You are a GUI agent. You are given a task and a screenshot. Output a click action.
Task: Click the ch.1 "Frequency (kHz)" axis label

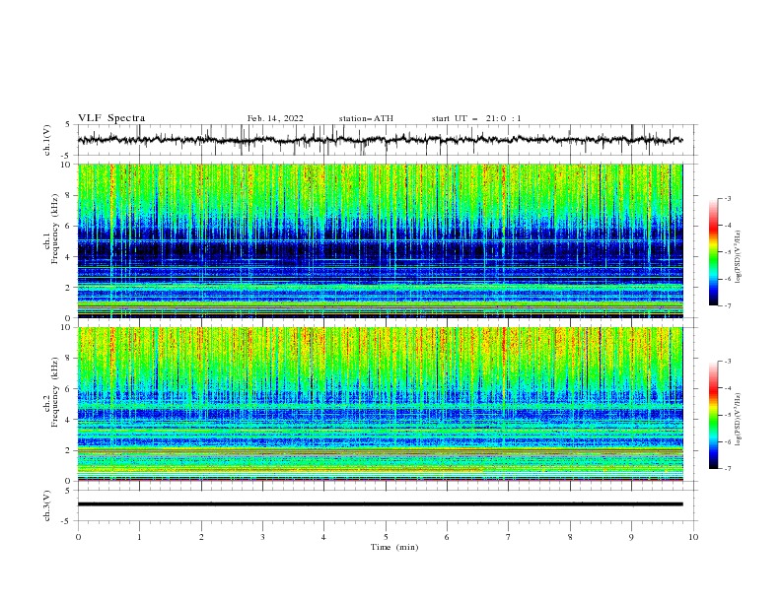pos(54,231)
